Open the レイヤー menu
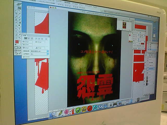 pyautogui.click(x=59, y=1)
